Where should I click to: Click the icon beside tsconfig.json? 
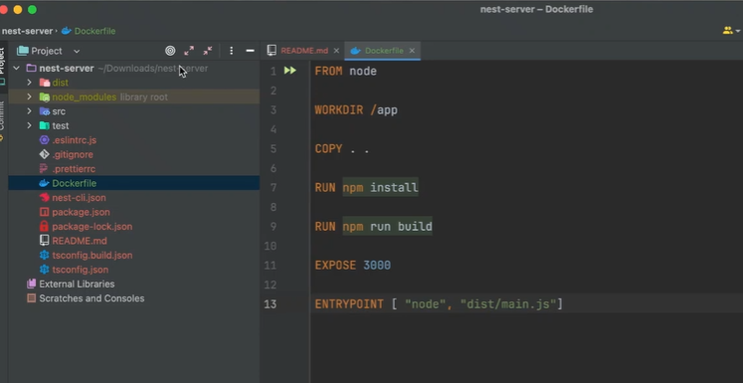tap(44, 270)
